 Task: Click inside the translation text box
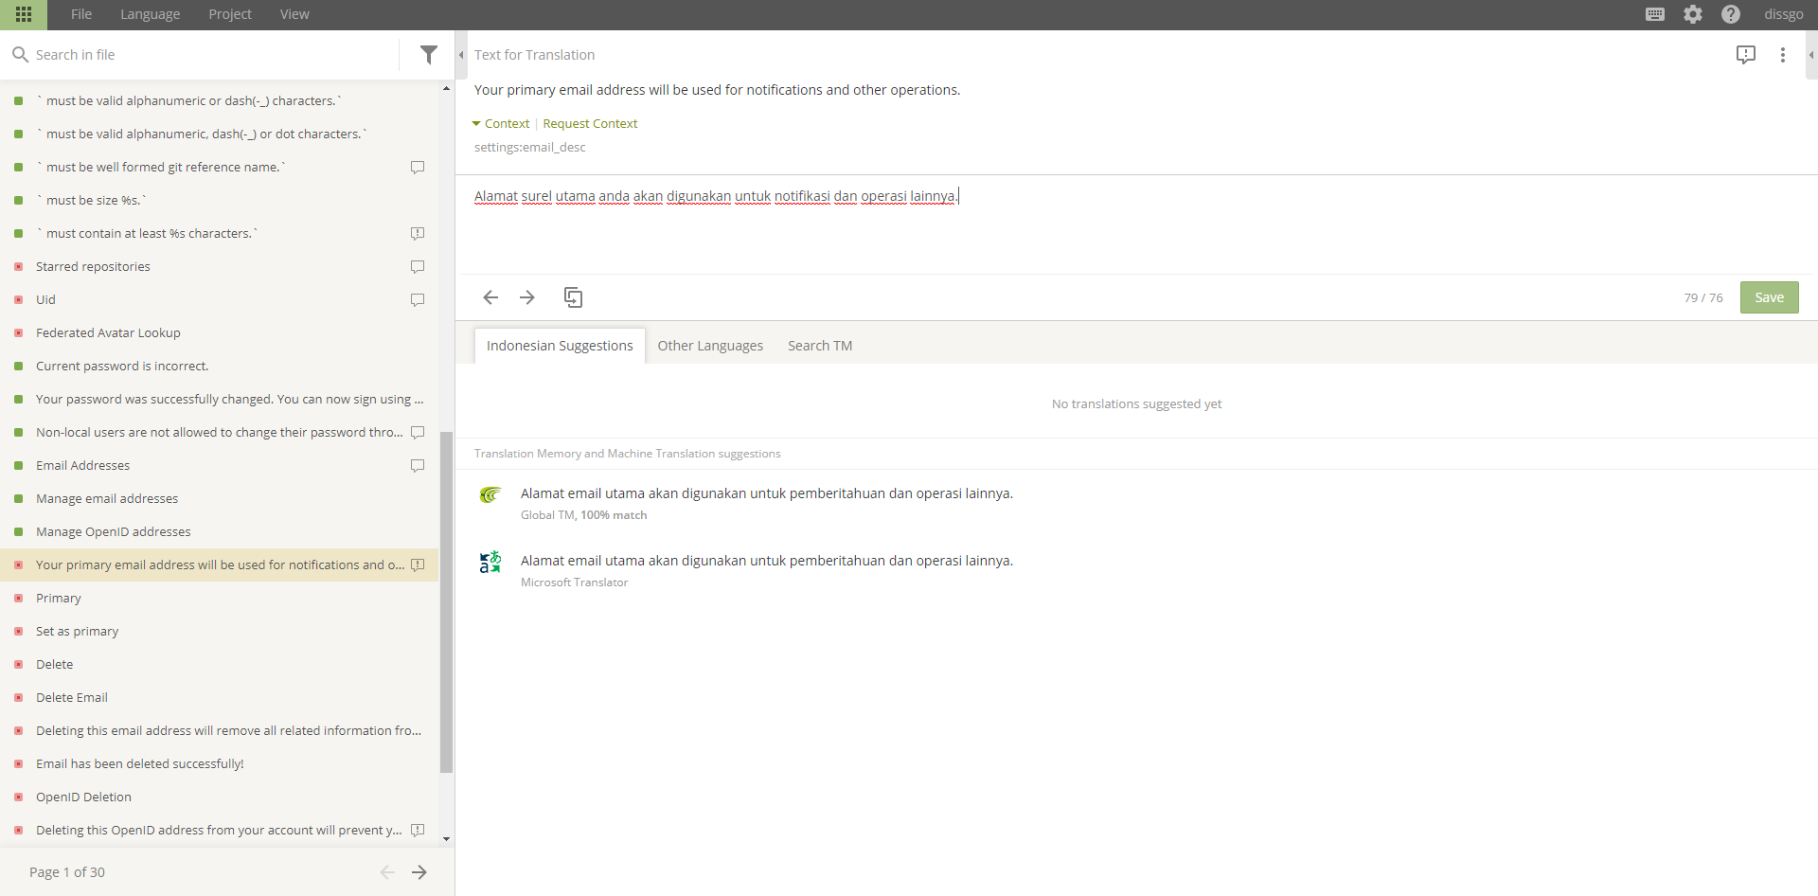1136,224
